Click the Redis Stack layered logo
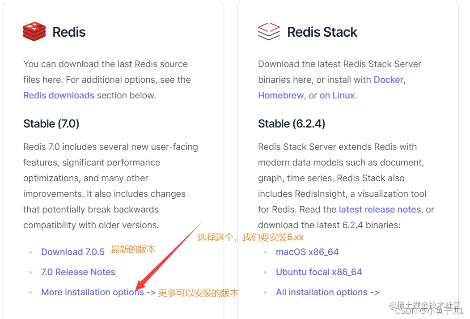The height and width of the screenshot is (319, 470). [x=269, y=31]
